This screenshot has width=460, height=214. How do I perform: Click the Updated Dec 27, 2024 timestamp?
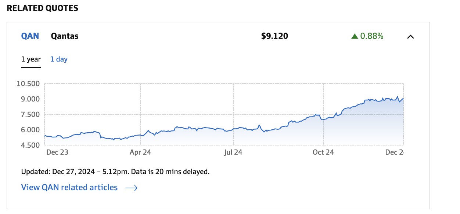[115, 171]
